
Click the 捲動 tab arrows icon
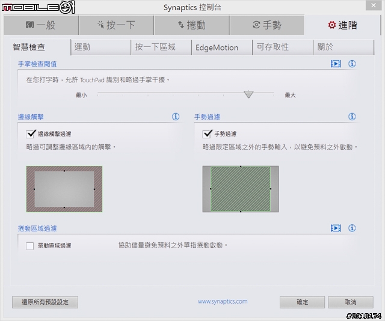[181, 25]
